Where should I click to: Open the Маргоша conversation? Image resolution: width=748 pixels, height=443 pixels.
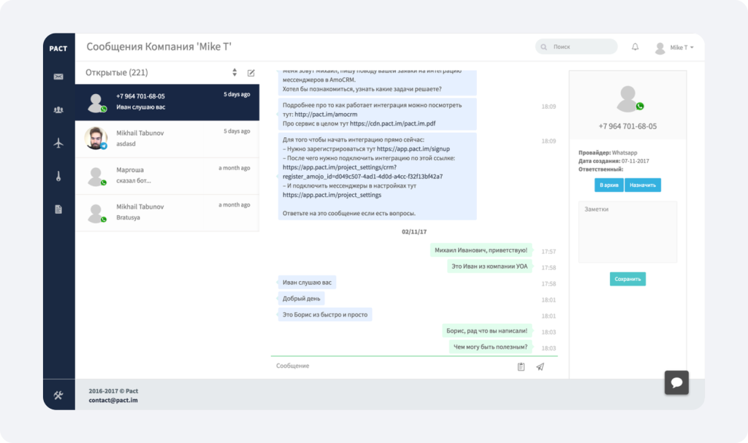[x=167, y=175]
